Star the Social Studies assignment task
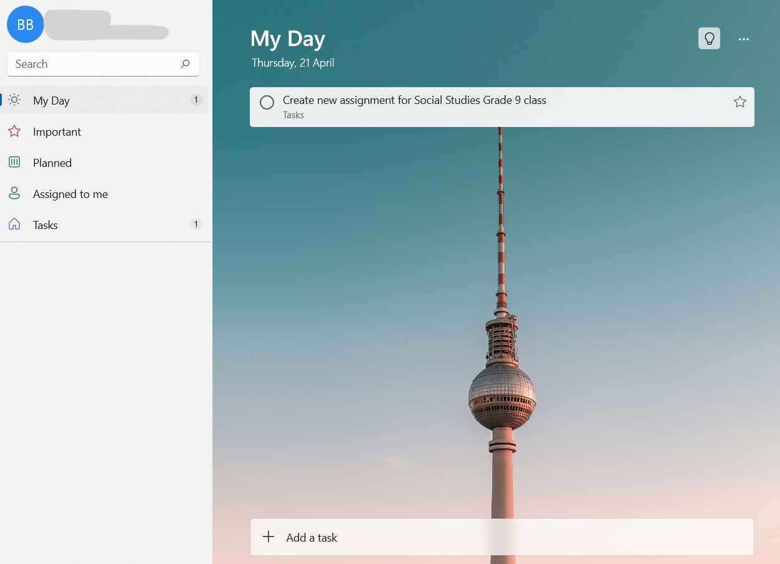This screenshot has height=564, width=780. [x=740, y=101]
